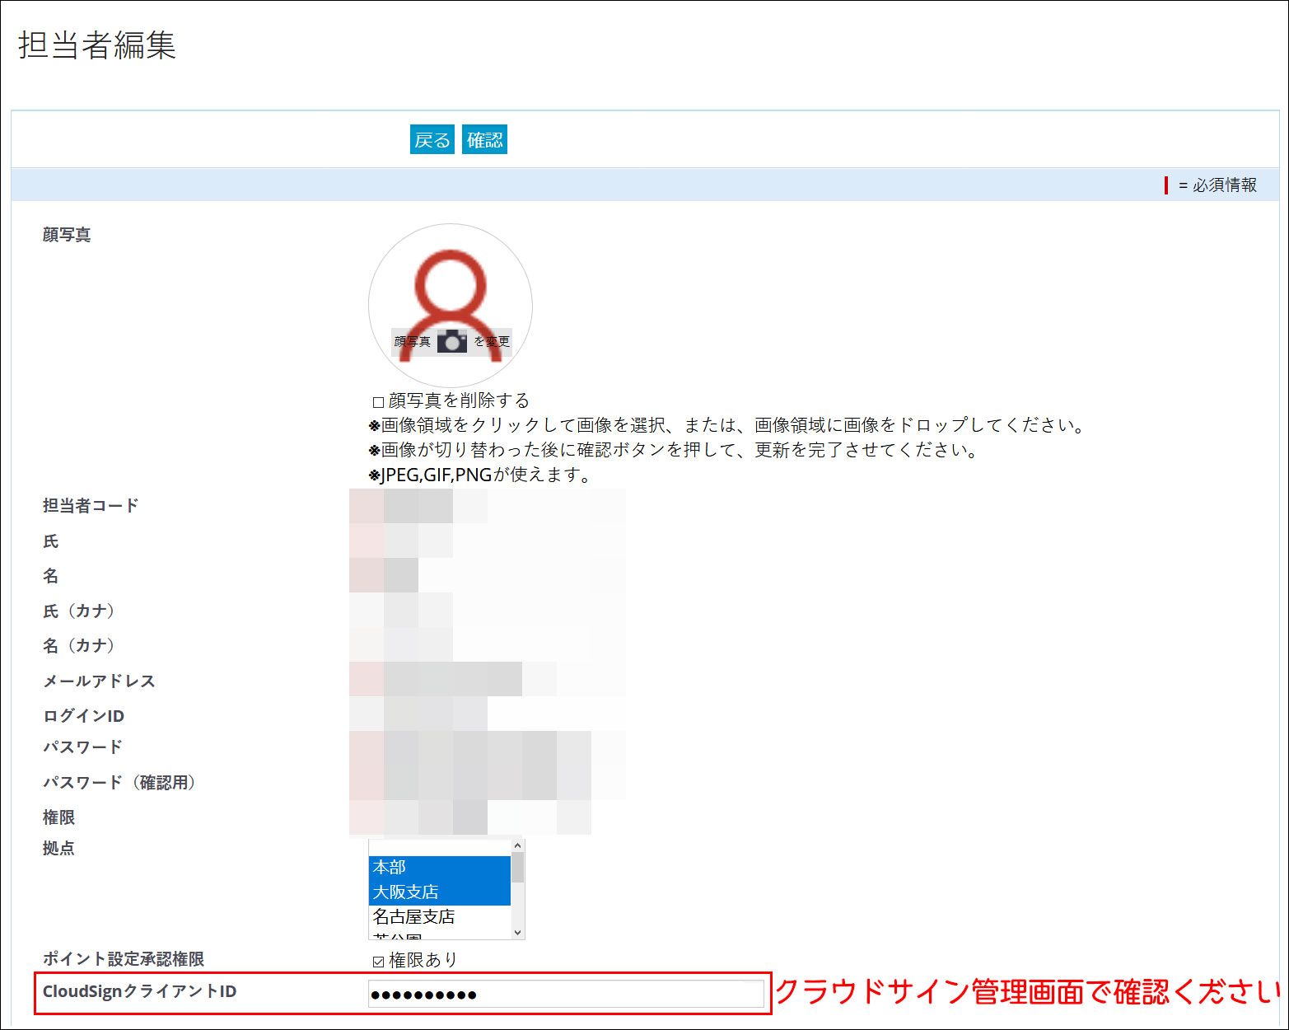
Task: Click the camera icon to change the photo
Action: click(451, 340)
